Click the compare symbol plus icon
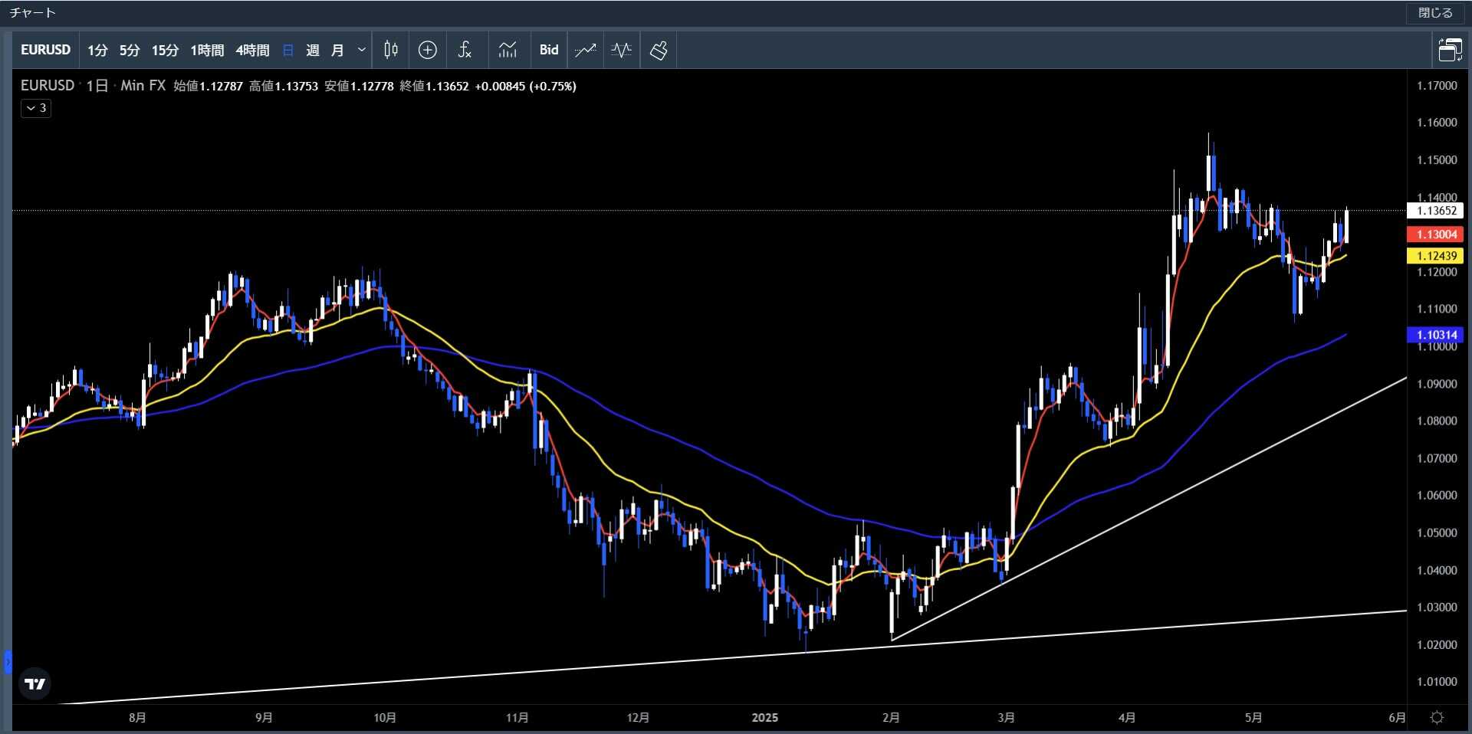This screenshot has width=1472, height=734. coord(428,50)
